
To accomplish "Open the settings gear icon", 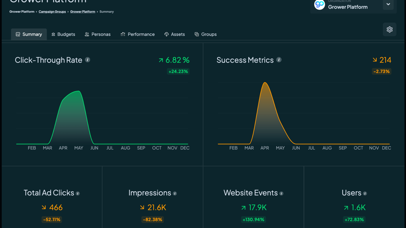I will pos(389,29).
